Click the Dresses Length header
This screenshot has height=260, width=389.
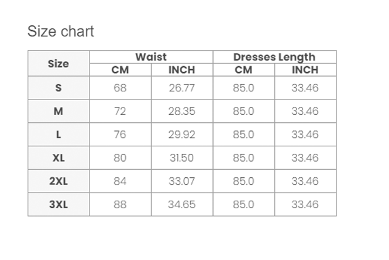pyautogui.click(x=274, y=57)
